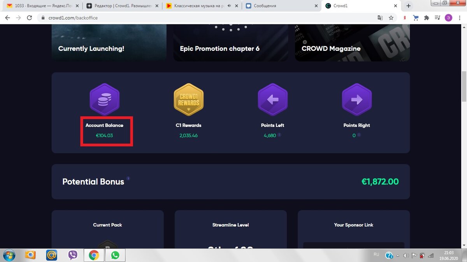Screen dimensions: 467x262
Task: Bookmark this page with the star icon
Action: [391, 18]
